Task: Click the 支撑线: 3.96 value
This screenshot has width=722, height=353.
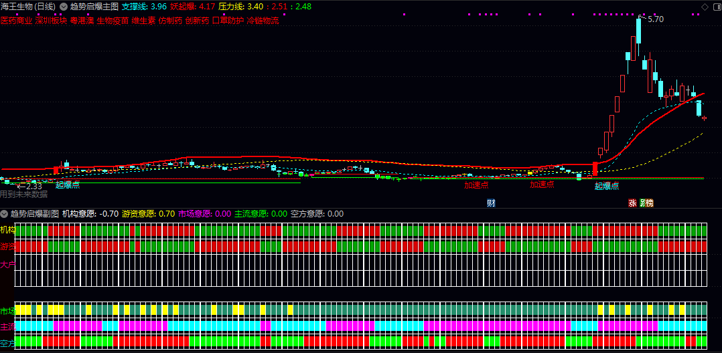Action: point(144,7)
